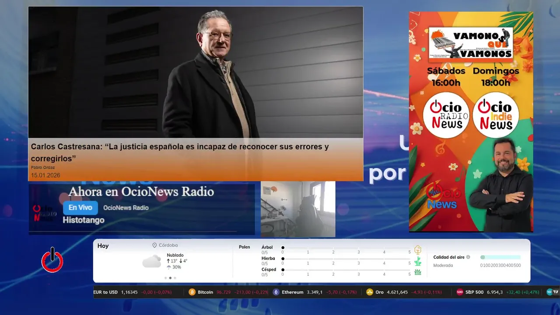Image resolution: width=560 pixels, height=315 pixels.
Task: Click the OcioNews Radio station name
Action: tap(126, 208)
